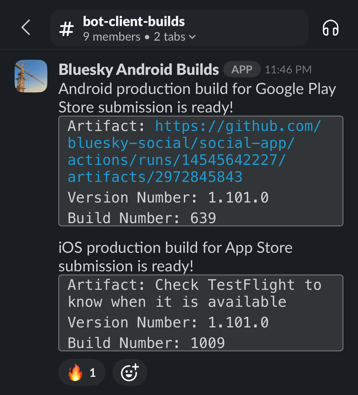The height and width of the screenshot is (395, 358).
Task: Click Bluesky Android Builds sender name
Action: (138, 69)
